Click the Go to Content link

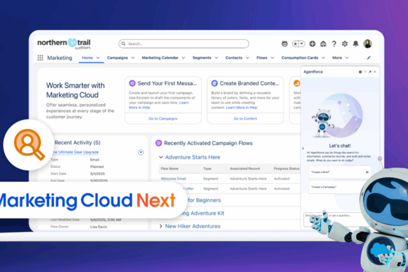tap(245, 119)
